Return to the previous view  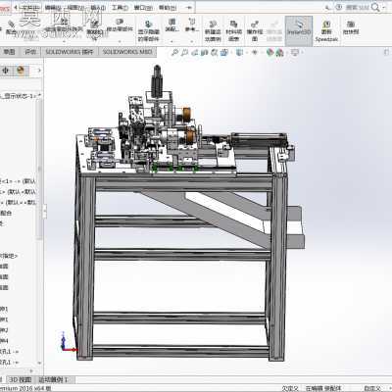click(x=195, y=52)
